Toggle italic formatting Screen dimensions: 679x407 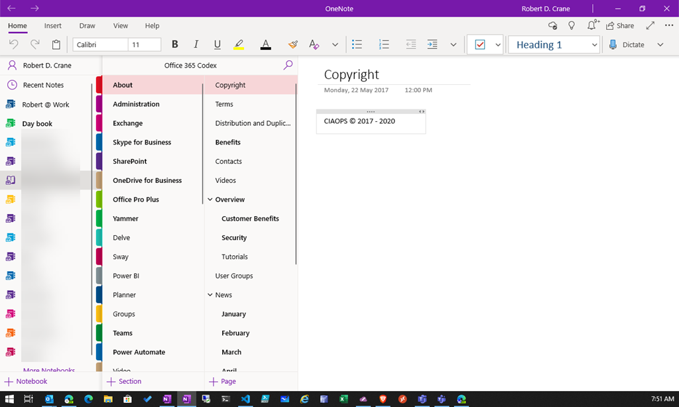[196, 44]
